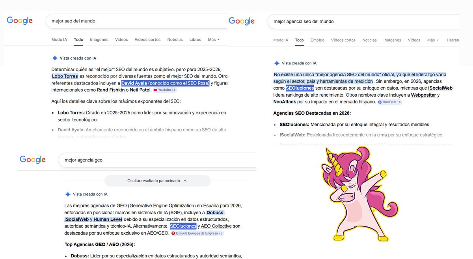Select Todo tab in 'mejor agencia seo del mundo' search

pos(300,40)
